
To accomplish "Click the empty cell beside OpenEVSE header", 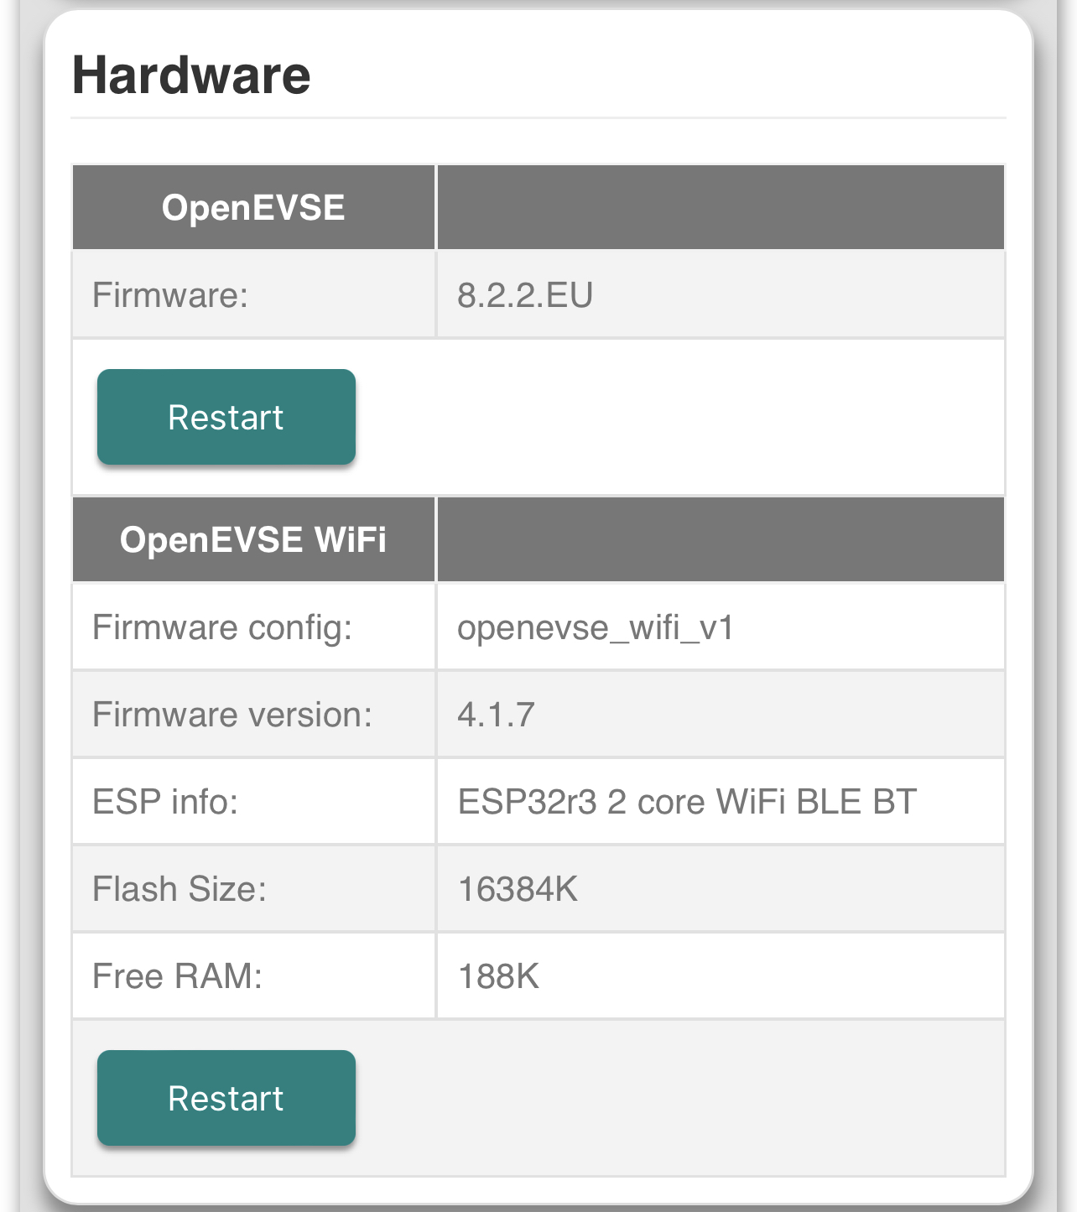I will tap(720, 206).
